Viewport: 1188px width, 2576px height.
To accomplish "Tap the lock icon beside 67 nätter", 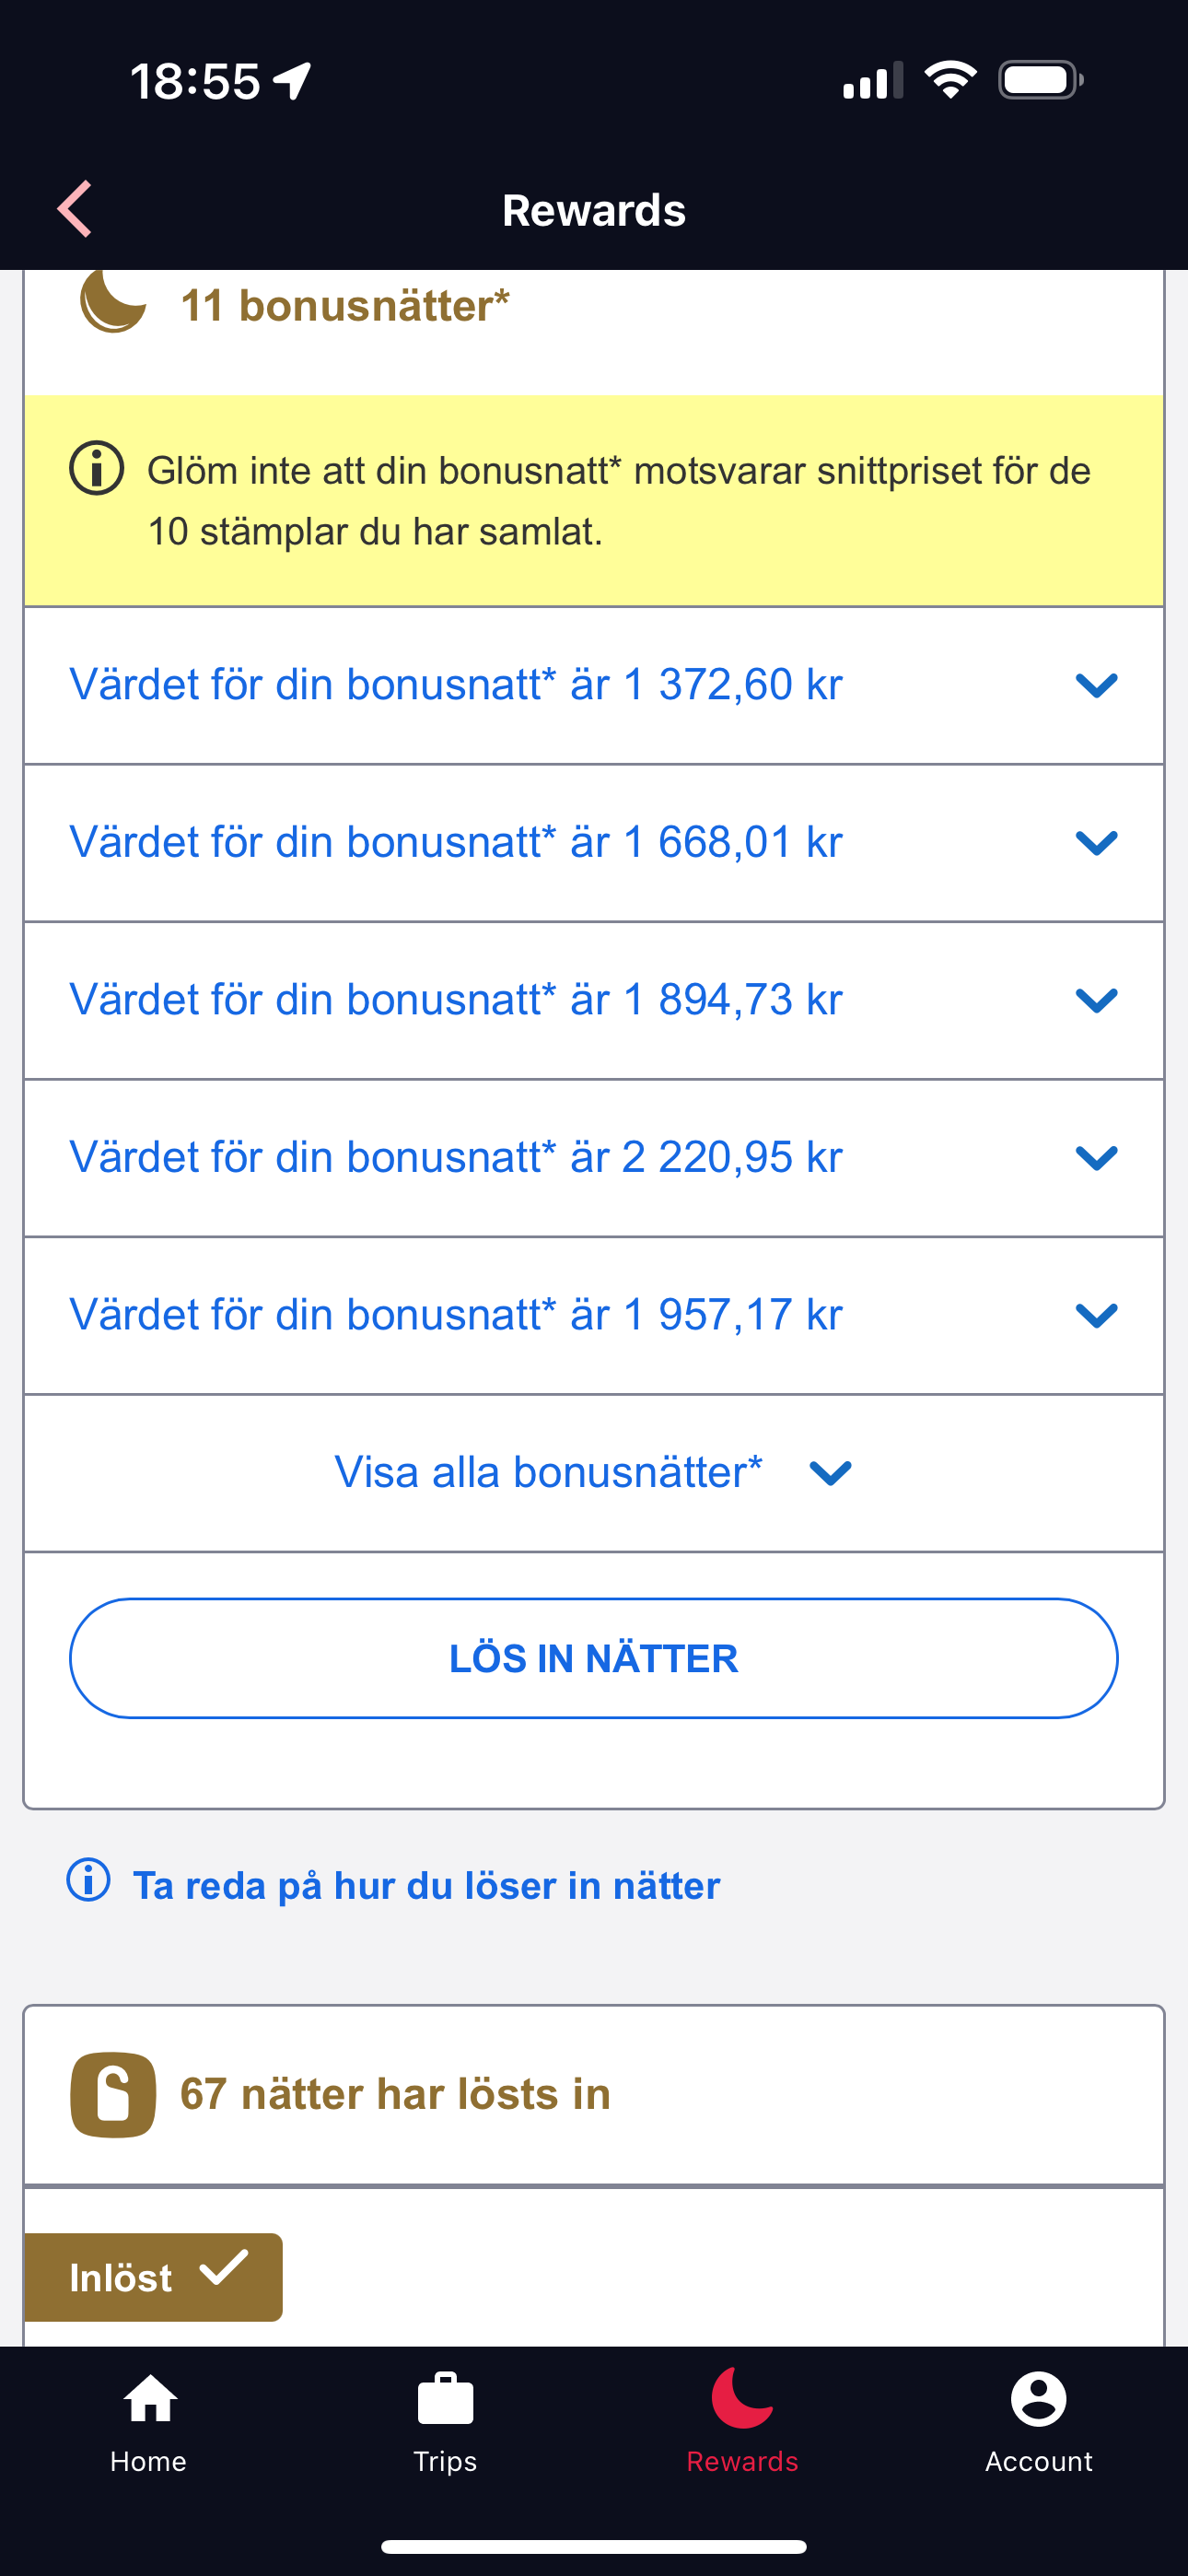I will pos(113,2094).
